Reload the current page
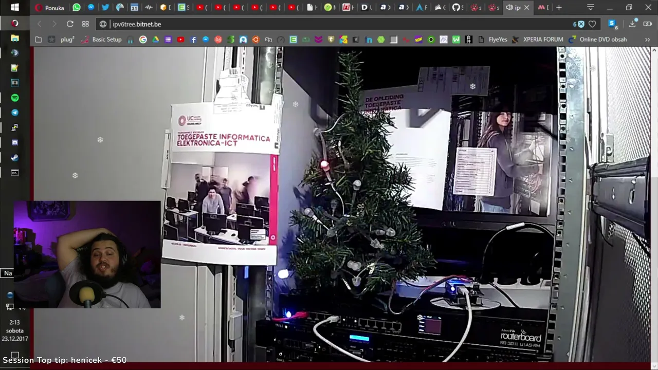 pos(70,24)
